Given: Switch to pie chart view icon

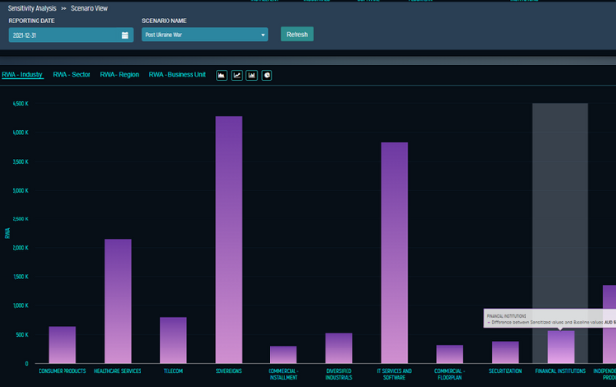Looking at the screenshot, I should (x=267, y=75).
